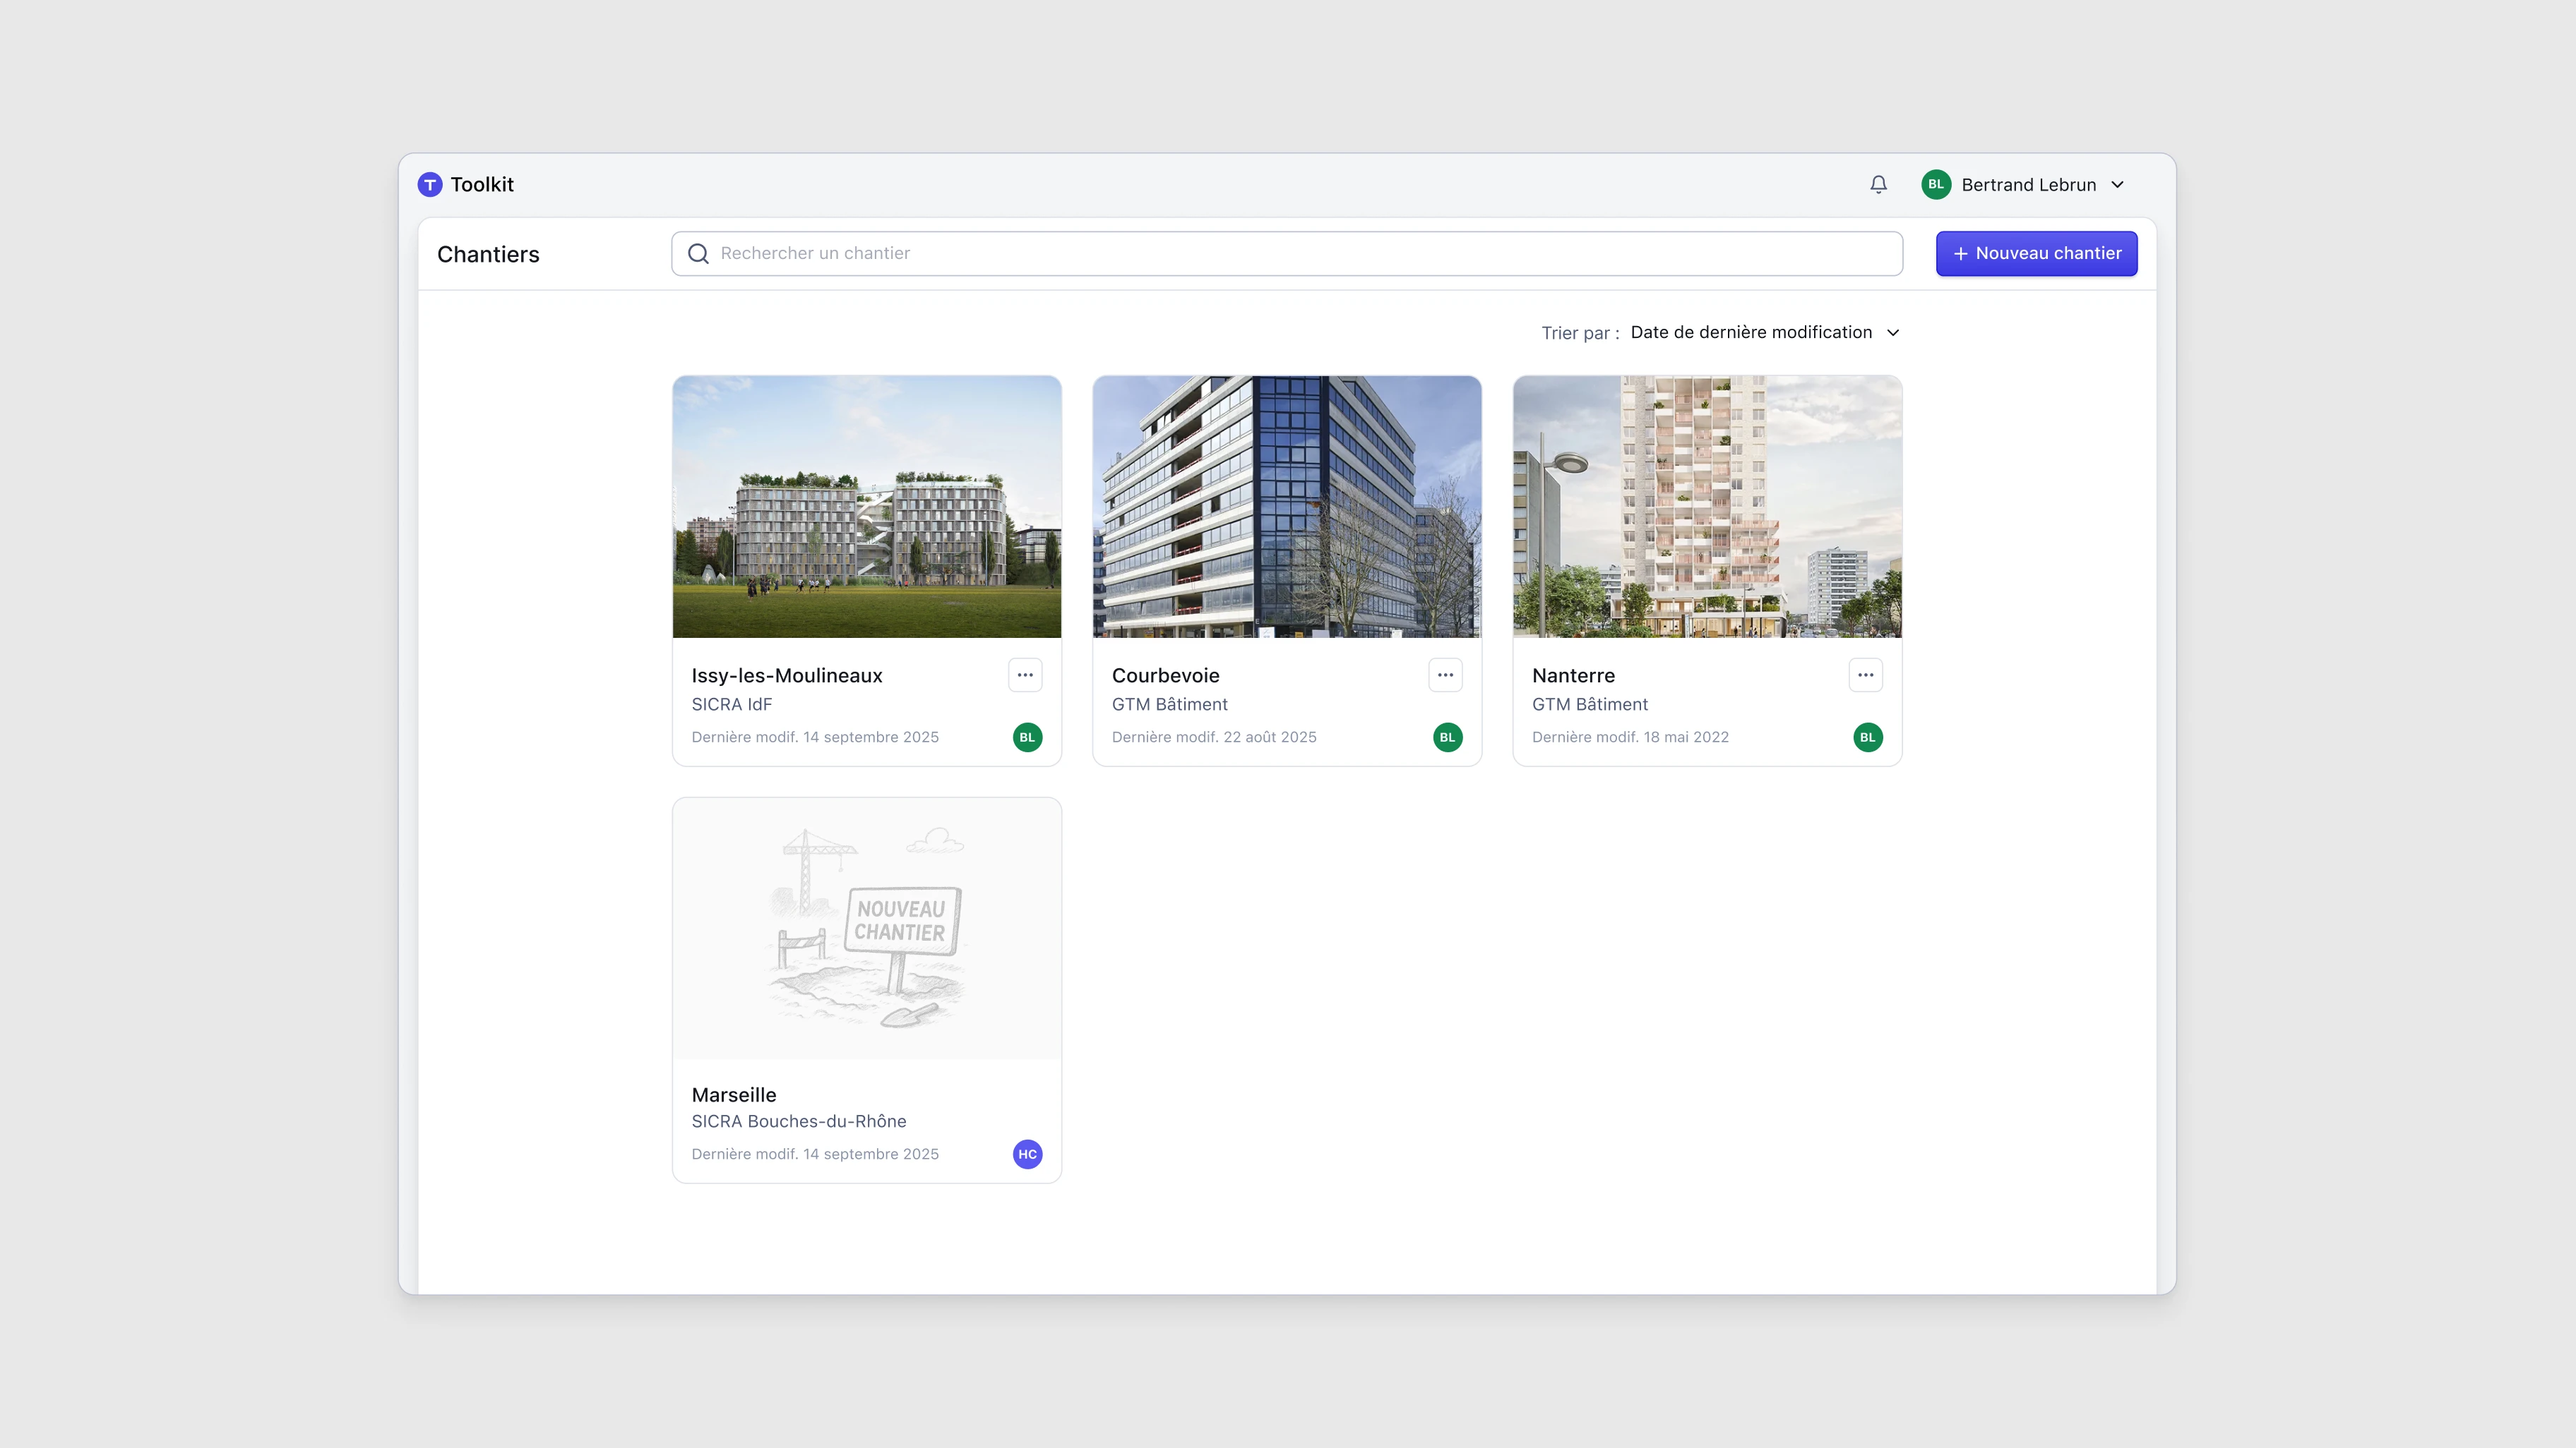
Task: Click the 'Rechercher un chantier' search field
Action: [1100, 253]
